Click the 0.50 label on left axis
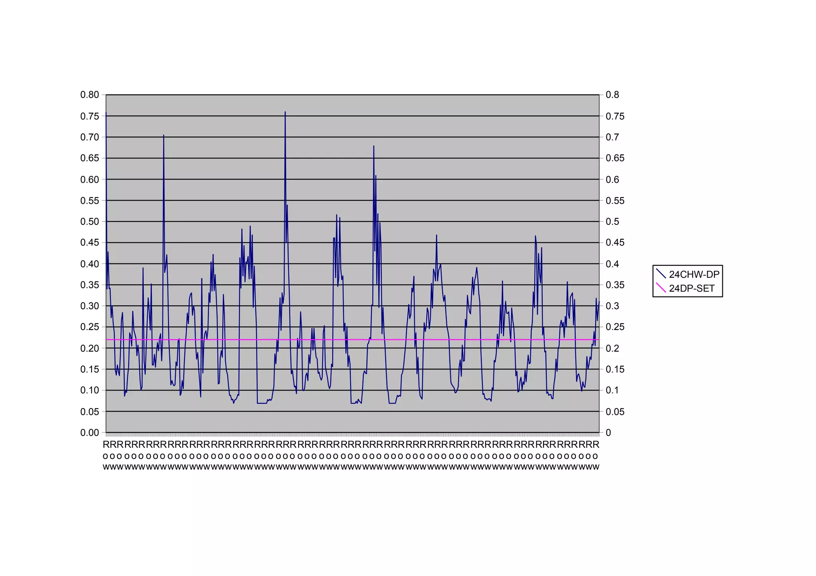 (89, 221)
